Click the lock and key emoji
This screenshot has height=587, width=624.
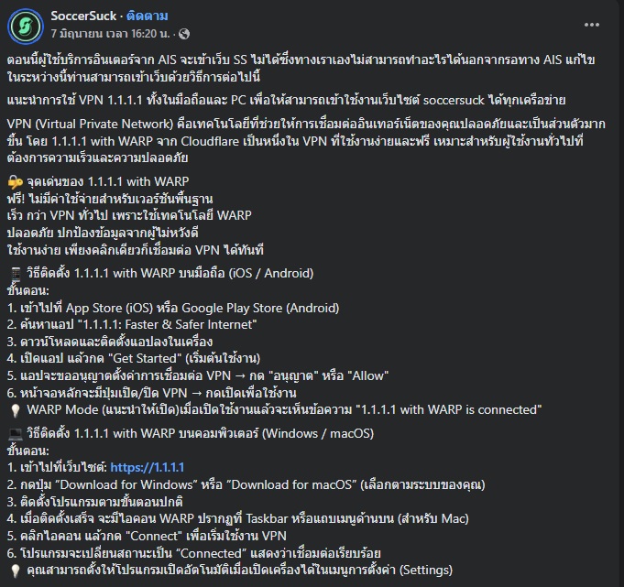click(16, 182)
